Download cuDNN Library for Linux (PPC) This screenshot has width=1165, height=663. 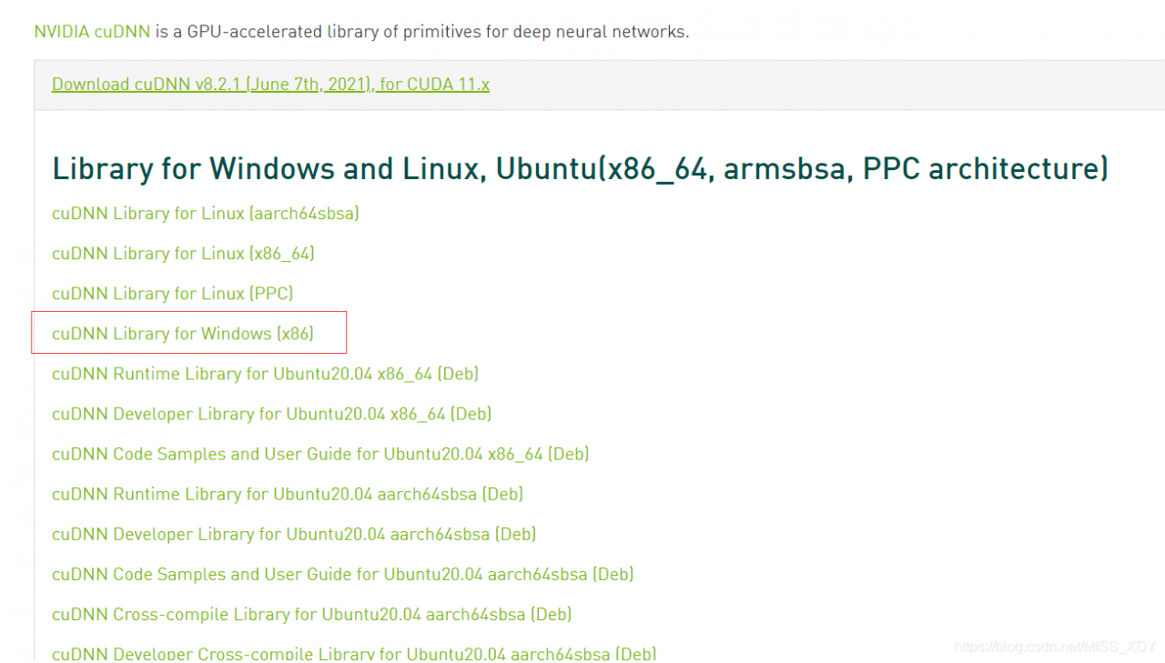[173, 294]
